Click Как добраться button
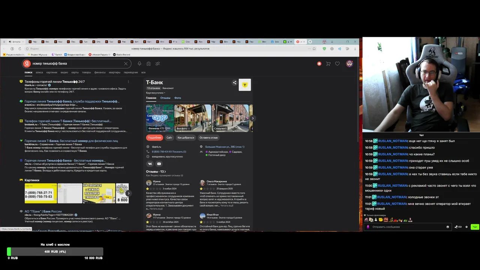The width and height of the screenshot is (480, 270). click(x=186, y=138)
